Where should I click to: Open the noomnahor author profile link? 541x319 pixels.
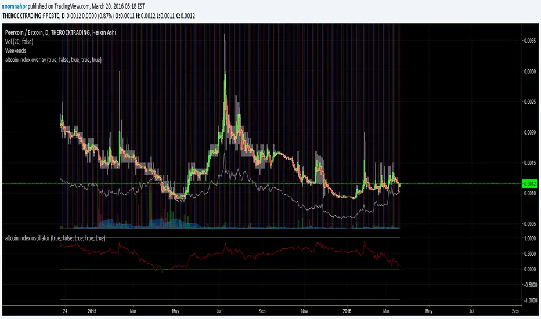click(14, 5)
